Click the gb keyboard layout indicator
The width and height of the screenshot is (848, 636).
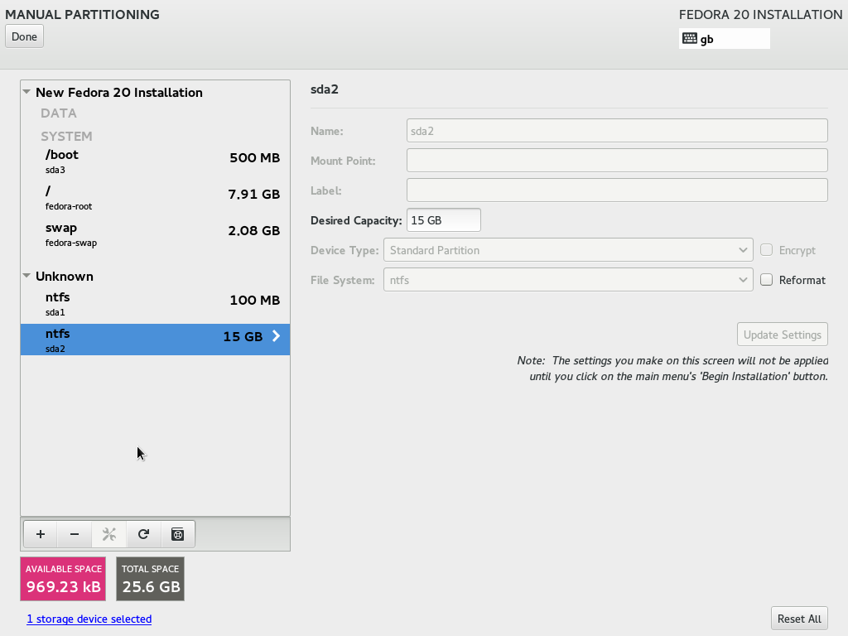point(724,39)
